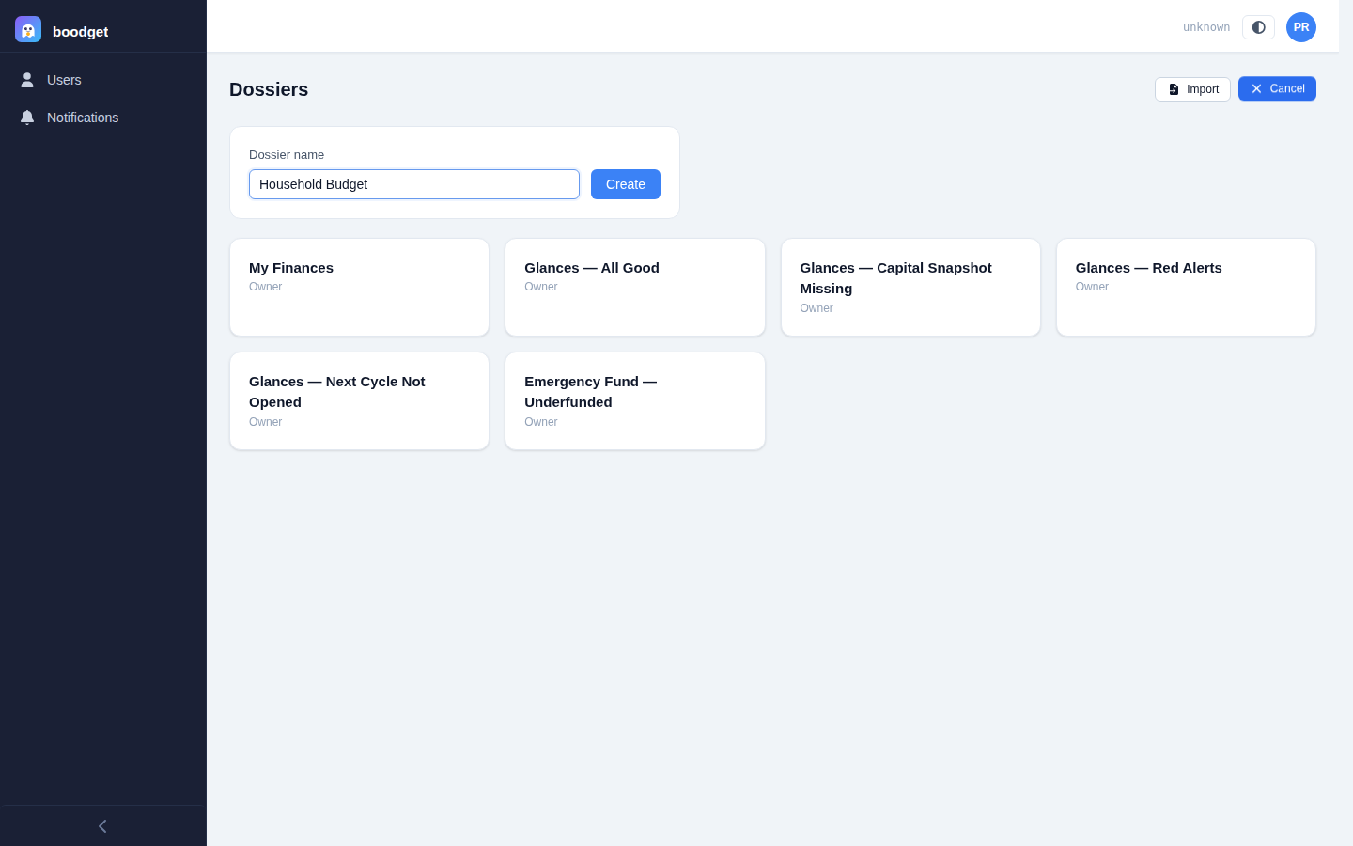Click the boodget ghost logo icon

28,29
